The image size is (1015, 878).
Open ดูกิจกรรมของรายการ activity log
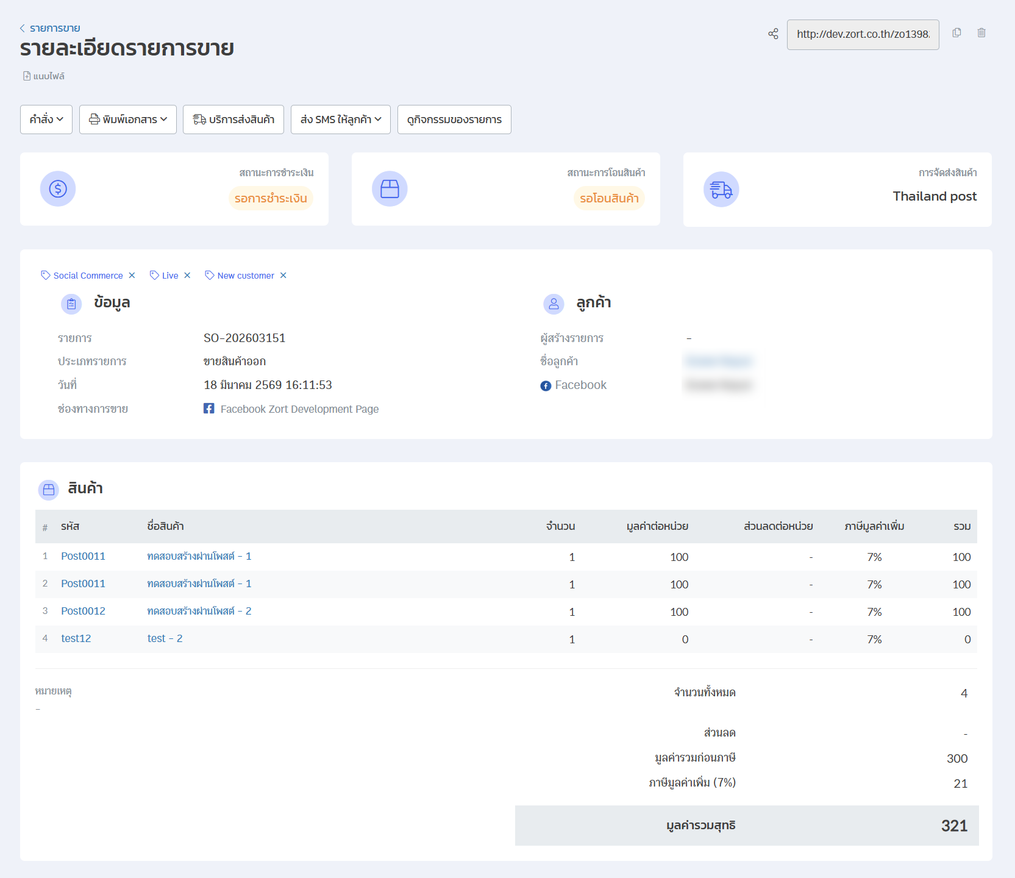pyautogui.click(x=454, y=120)
